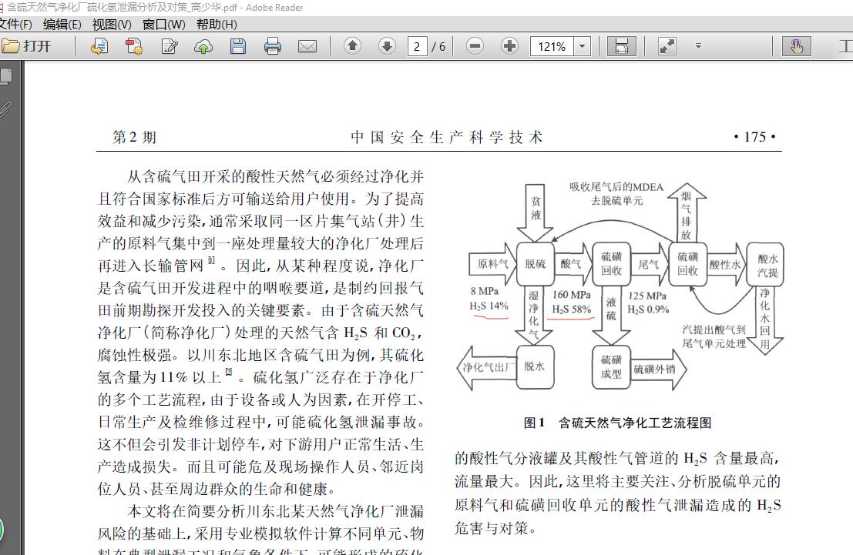Click the create PDF icon with red badge

[134, 46]
